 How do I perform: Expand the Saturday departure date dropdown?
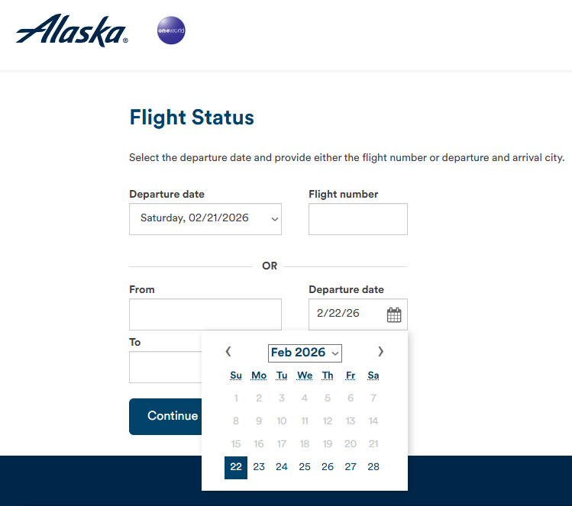click(205, 219)
